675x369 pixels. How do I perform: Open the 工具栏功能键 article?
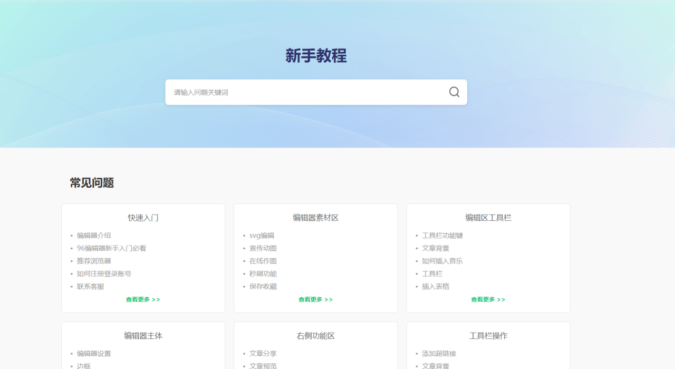click(442, 236)
